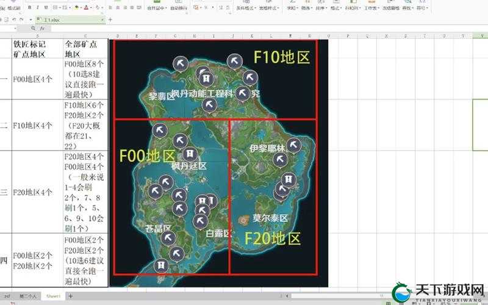Image resolution: width=488 pixels, height=305 pixels.
Task: Apply the red font color
Action: (x=86, y=7)
